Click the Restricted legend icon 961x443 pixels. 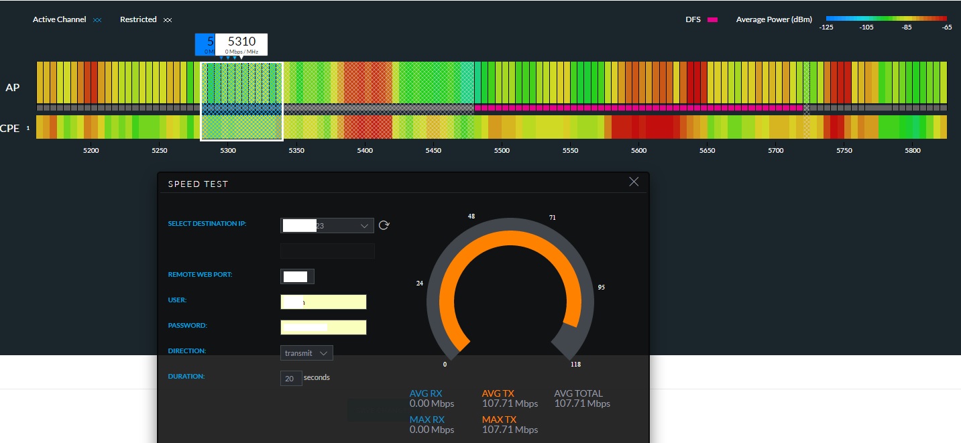168,20
